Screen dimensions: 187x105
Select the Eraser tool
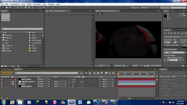point(44,8)
